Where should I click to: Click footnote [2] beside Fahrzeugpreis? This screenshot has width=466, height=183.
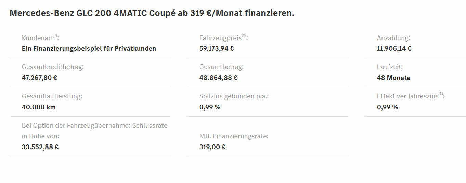[244, 36]
